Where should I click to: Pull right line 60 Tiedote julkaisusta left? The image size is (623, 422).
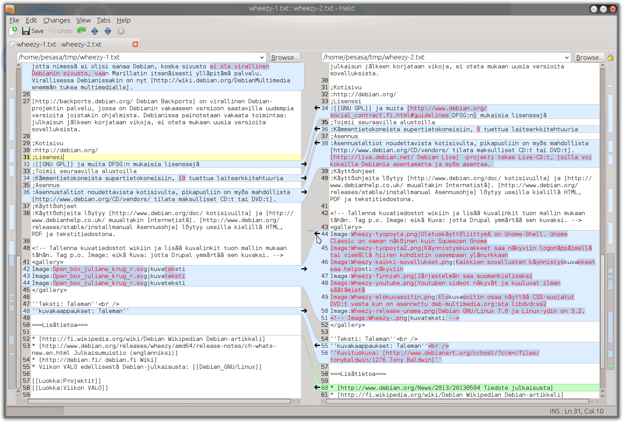coord(317,388)
